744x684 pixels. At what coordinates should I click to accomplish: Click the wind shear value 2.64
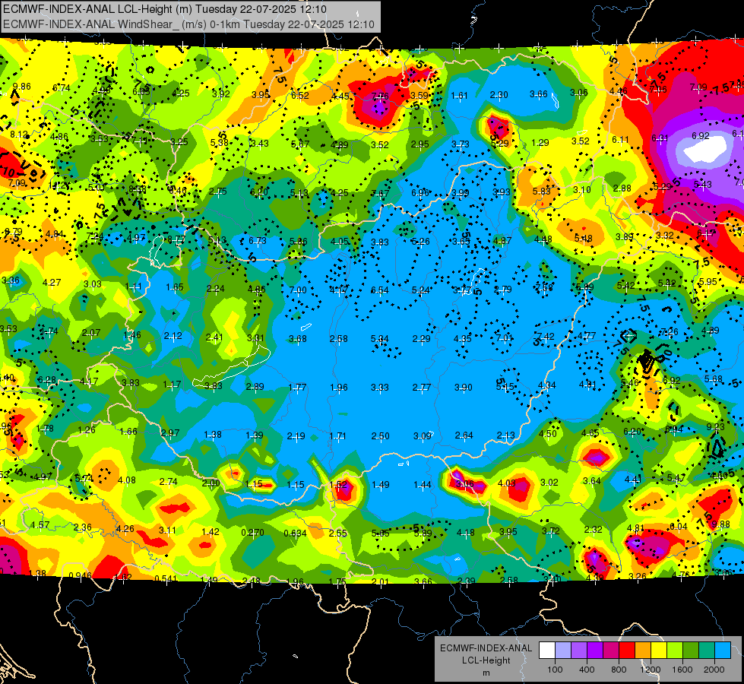click(464, 435)
